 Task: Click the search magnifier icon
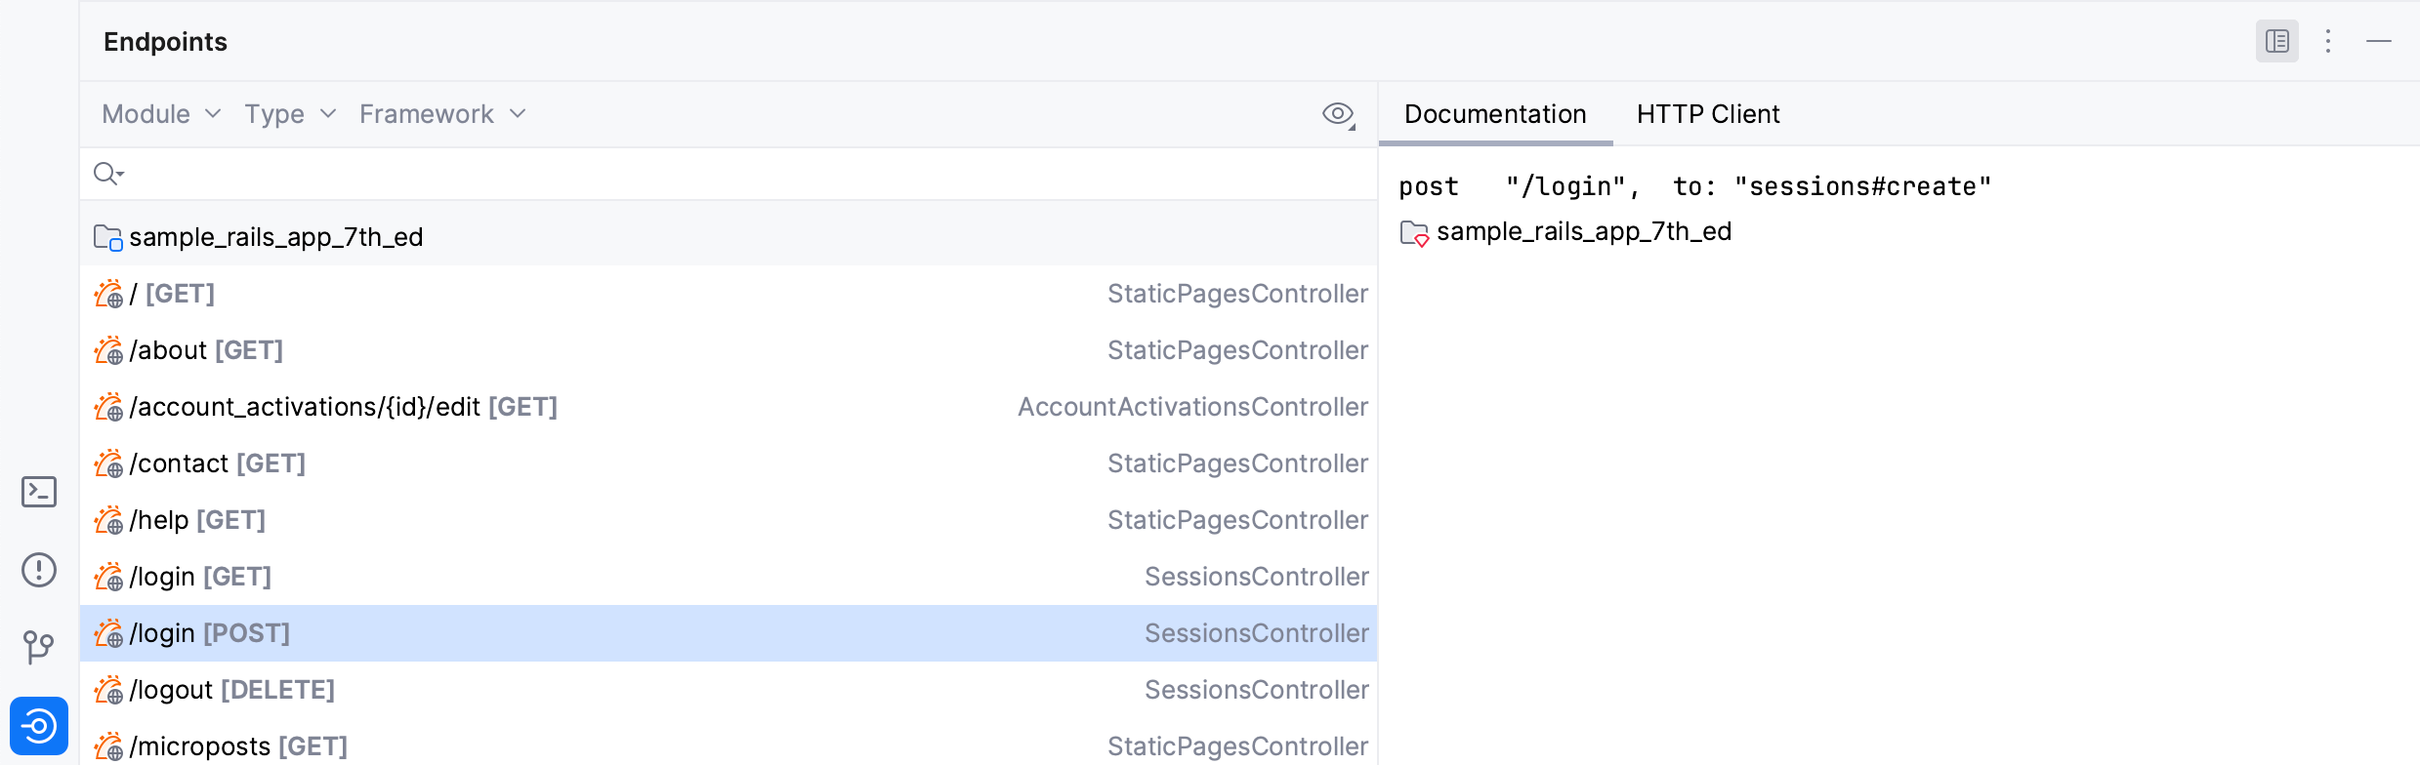coord(106,174)
